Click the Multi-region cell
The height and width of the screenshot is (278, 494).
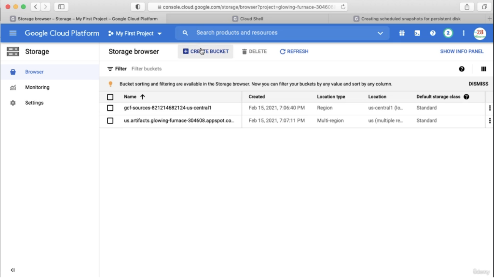point(330,120)
